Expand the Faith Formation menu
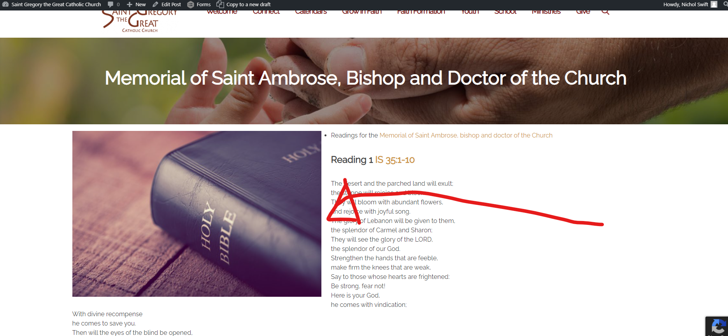Screen dimensions: 728x336 click(x=421, y=12)
